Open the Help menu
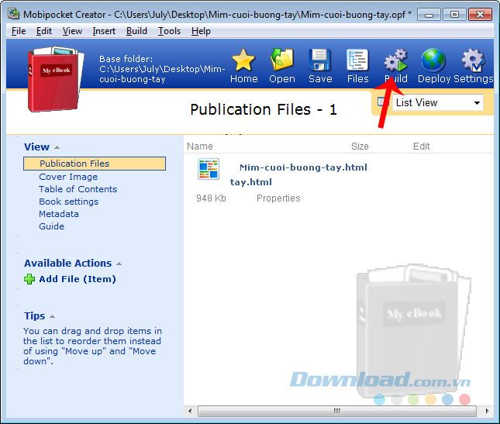This screenshot has width=500, height=424. pos(201,31)
